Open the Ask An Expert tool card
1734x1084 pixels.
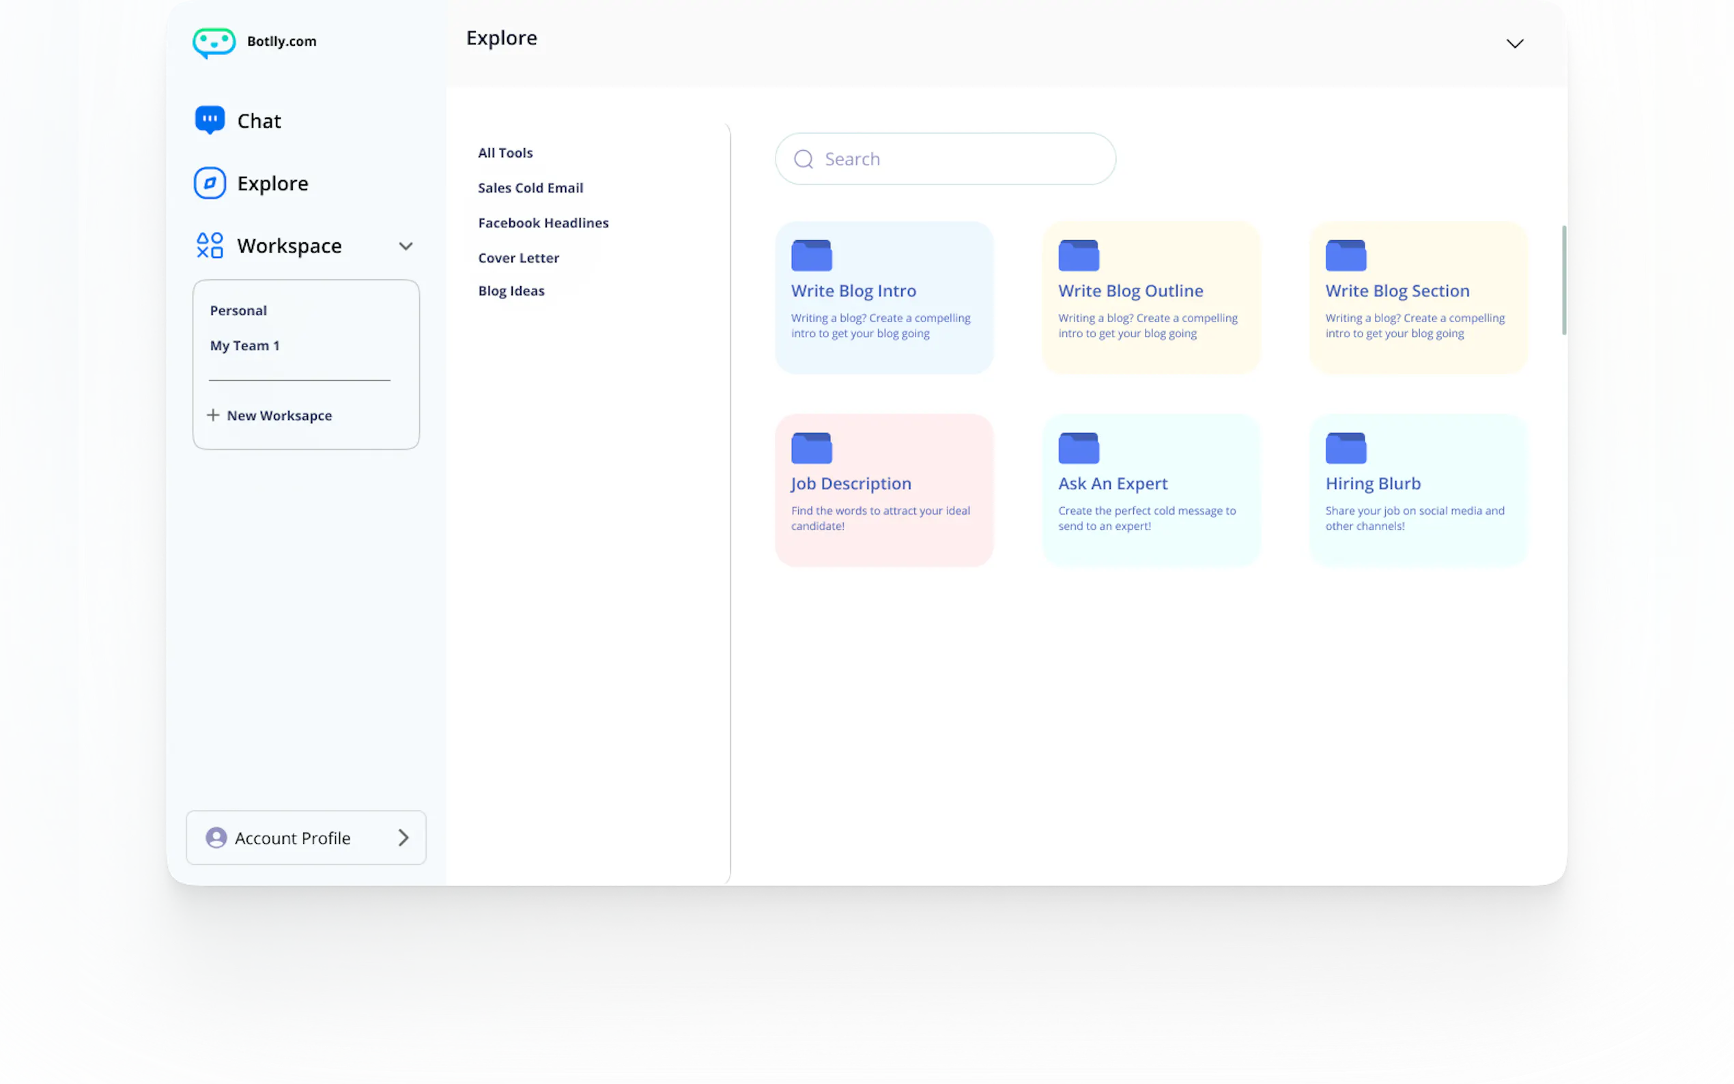point(1150,490)
